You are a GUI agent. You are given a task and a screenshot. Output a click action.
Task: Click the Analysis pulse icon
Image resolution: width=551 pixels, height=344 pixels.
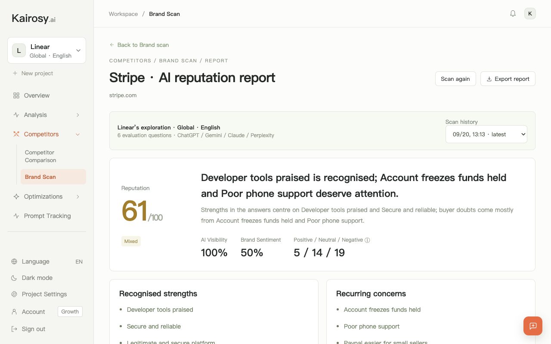click(x=16, y=115)
